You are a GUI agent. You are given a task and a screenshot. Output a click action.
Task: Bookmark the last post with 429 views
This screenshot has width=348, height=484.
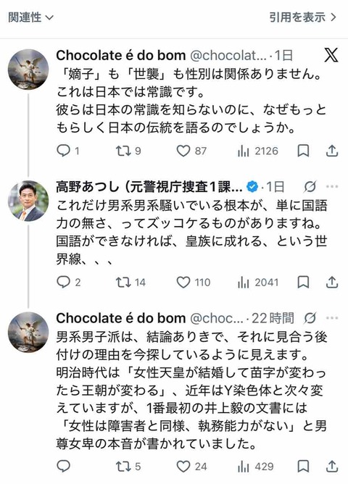pyautogui.click(x=303, y=467)
